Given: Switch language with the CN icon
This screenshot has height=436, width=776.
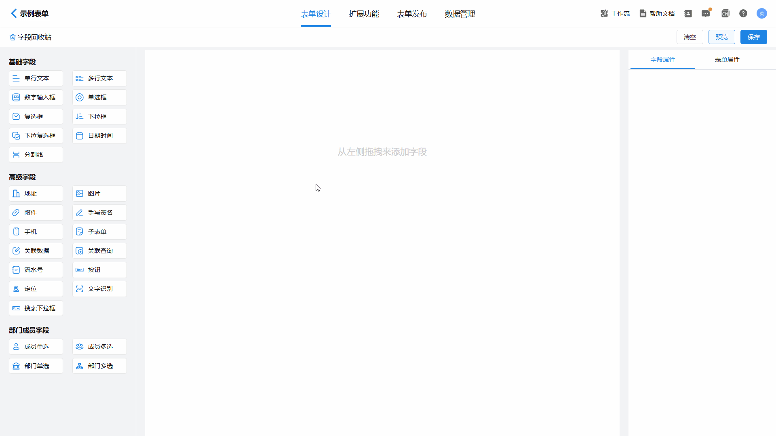Looking at the screenshot, I should 725,14.
